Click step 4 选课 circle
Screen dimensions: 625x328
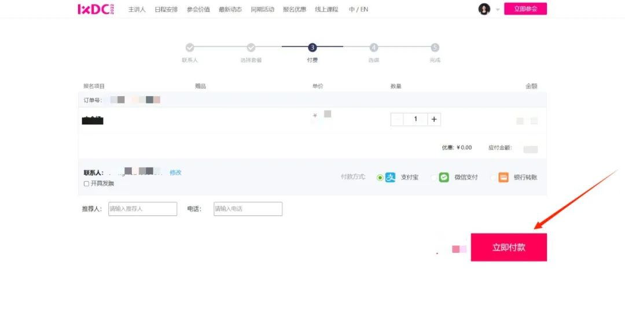click(374, 47)
